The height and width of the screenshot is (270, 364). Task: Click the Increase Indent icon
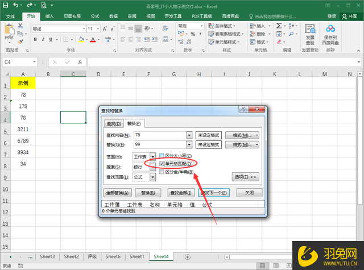click(155, 39)
